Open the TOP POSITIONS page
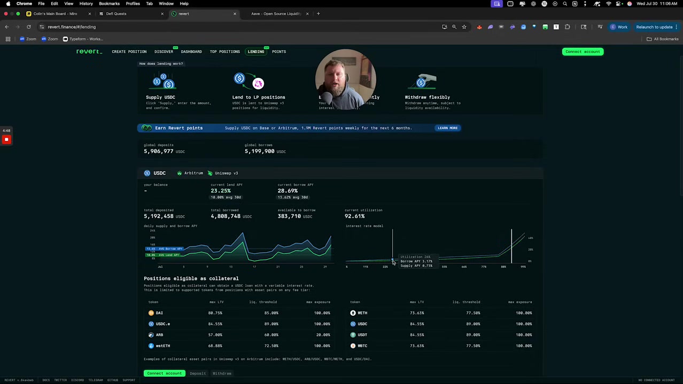The height and width of the screenshot is (384, 683). (x=225, y=51)
